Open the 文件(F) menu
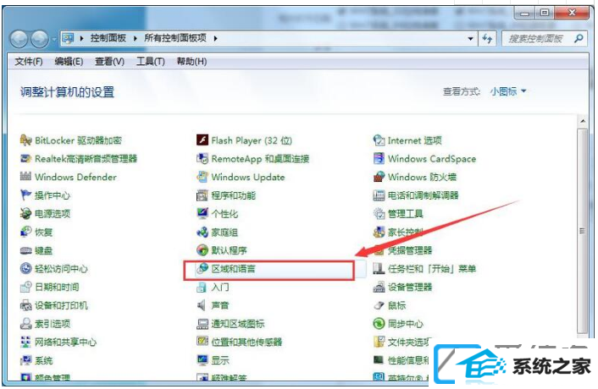This screenshot has height=389, width=598. [x=29, y=62]
